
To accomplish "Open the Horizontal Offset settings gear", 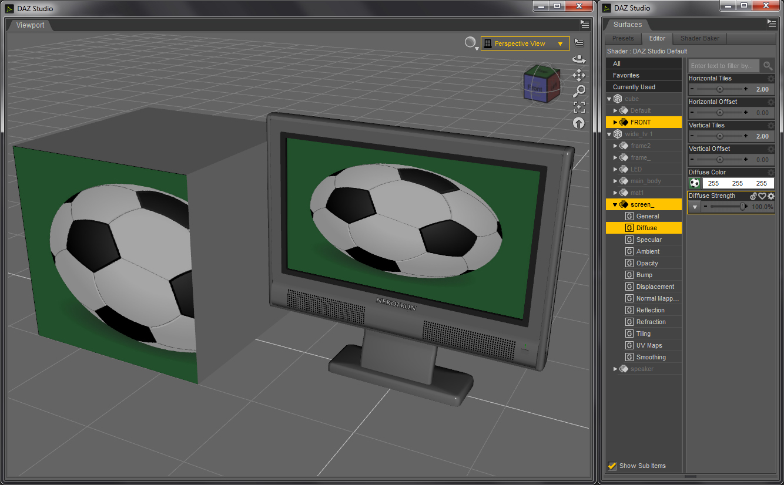I will point(770,102).
